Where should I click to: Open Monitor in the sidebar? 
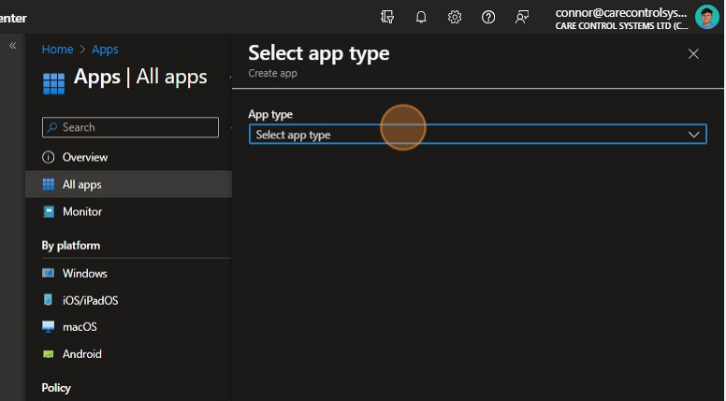click(81, 211)
